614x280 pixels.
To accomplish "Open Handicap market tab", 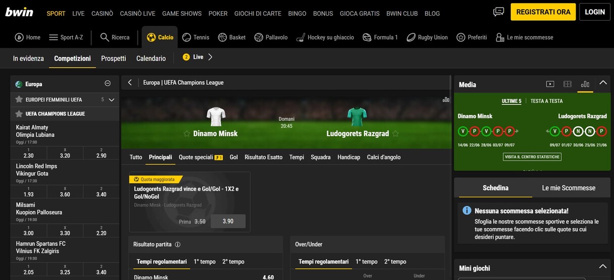I will 349,157.
